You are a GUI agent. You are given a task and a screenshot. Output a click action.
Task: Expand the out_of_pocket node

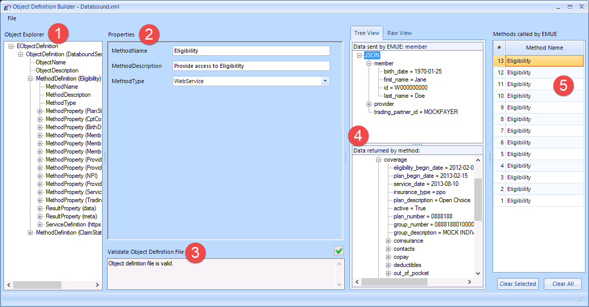pos(388,273)
